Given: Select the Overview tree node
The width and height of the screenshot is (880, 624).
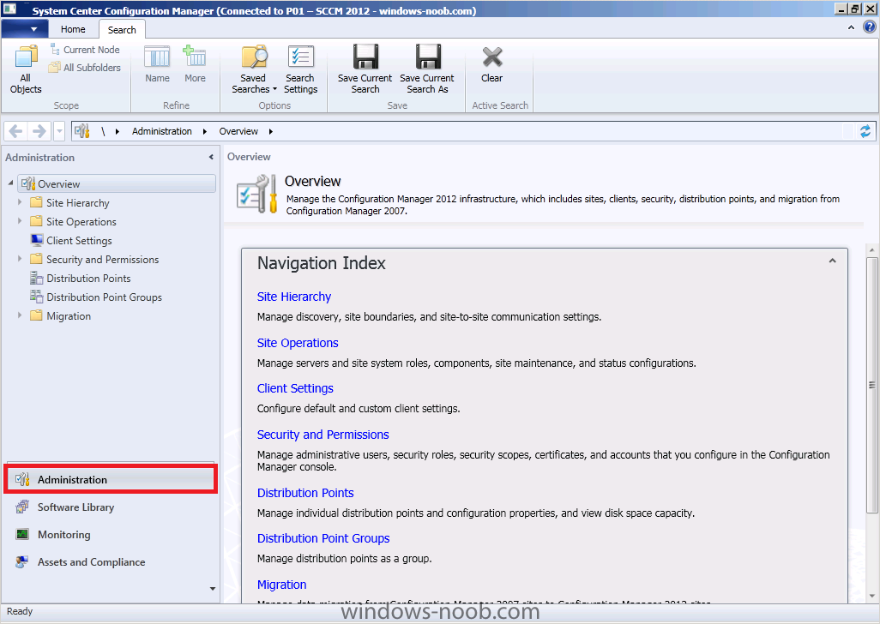Looking at the screenshot, I should pyautogui.click(x=117, y=184).
